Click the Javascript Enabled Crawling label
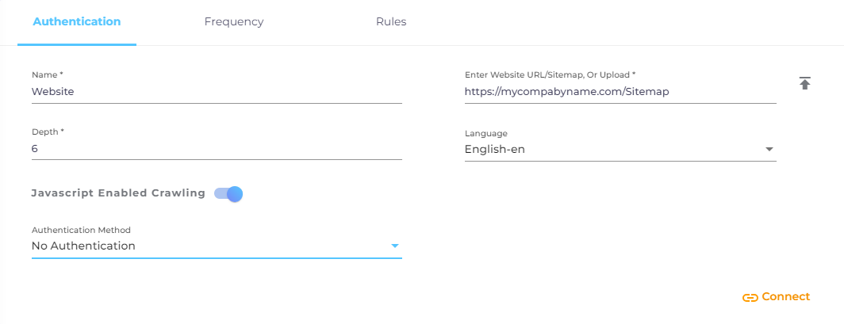The height and width of the screenshot is (324, 844). [118, 193]
